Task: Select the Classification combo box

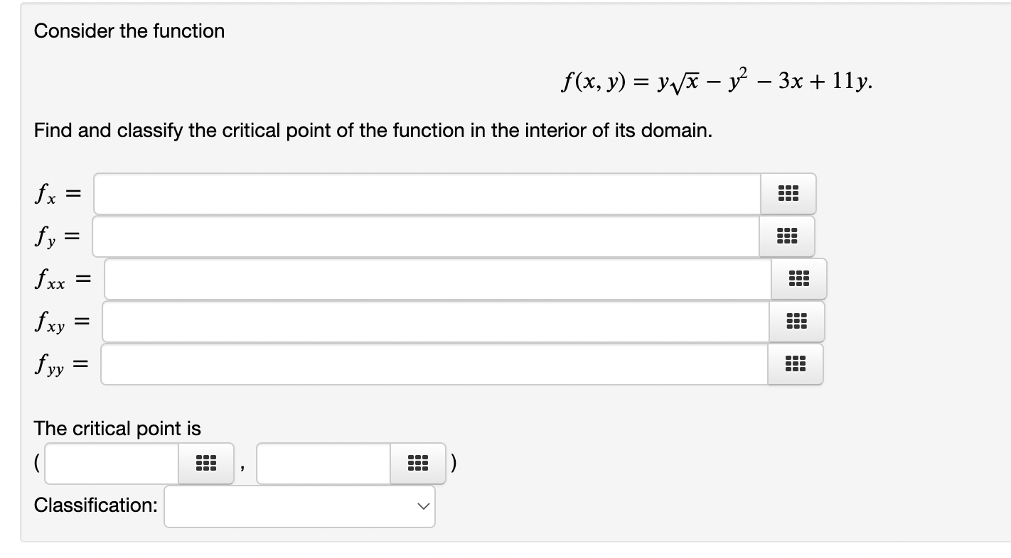Action: [x=299, y=506]
